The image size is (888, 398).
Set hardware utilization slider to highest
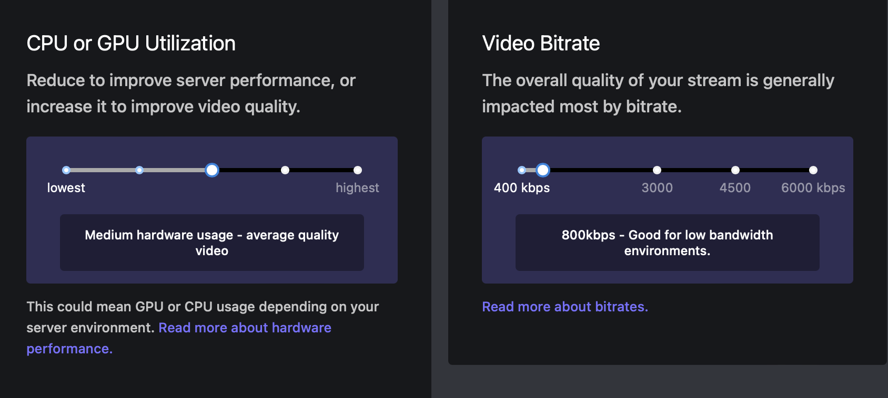(x=358, y=170)
